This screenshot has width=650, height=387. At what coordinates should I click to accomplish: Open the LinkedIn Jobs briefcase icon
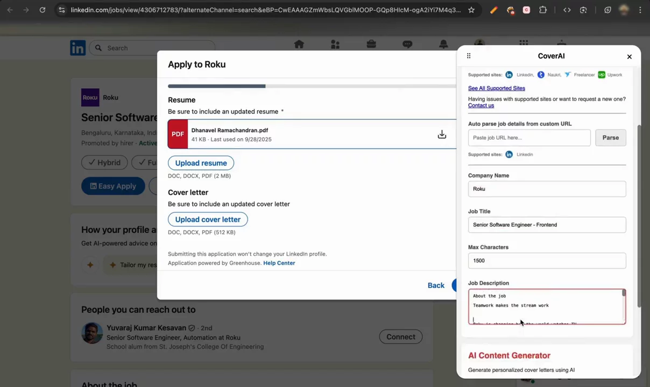point(371,45)
